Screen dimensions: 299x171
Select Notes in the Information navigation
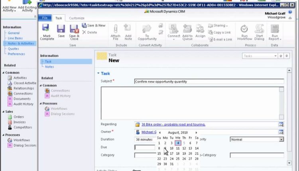[x=49, y=67]
